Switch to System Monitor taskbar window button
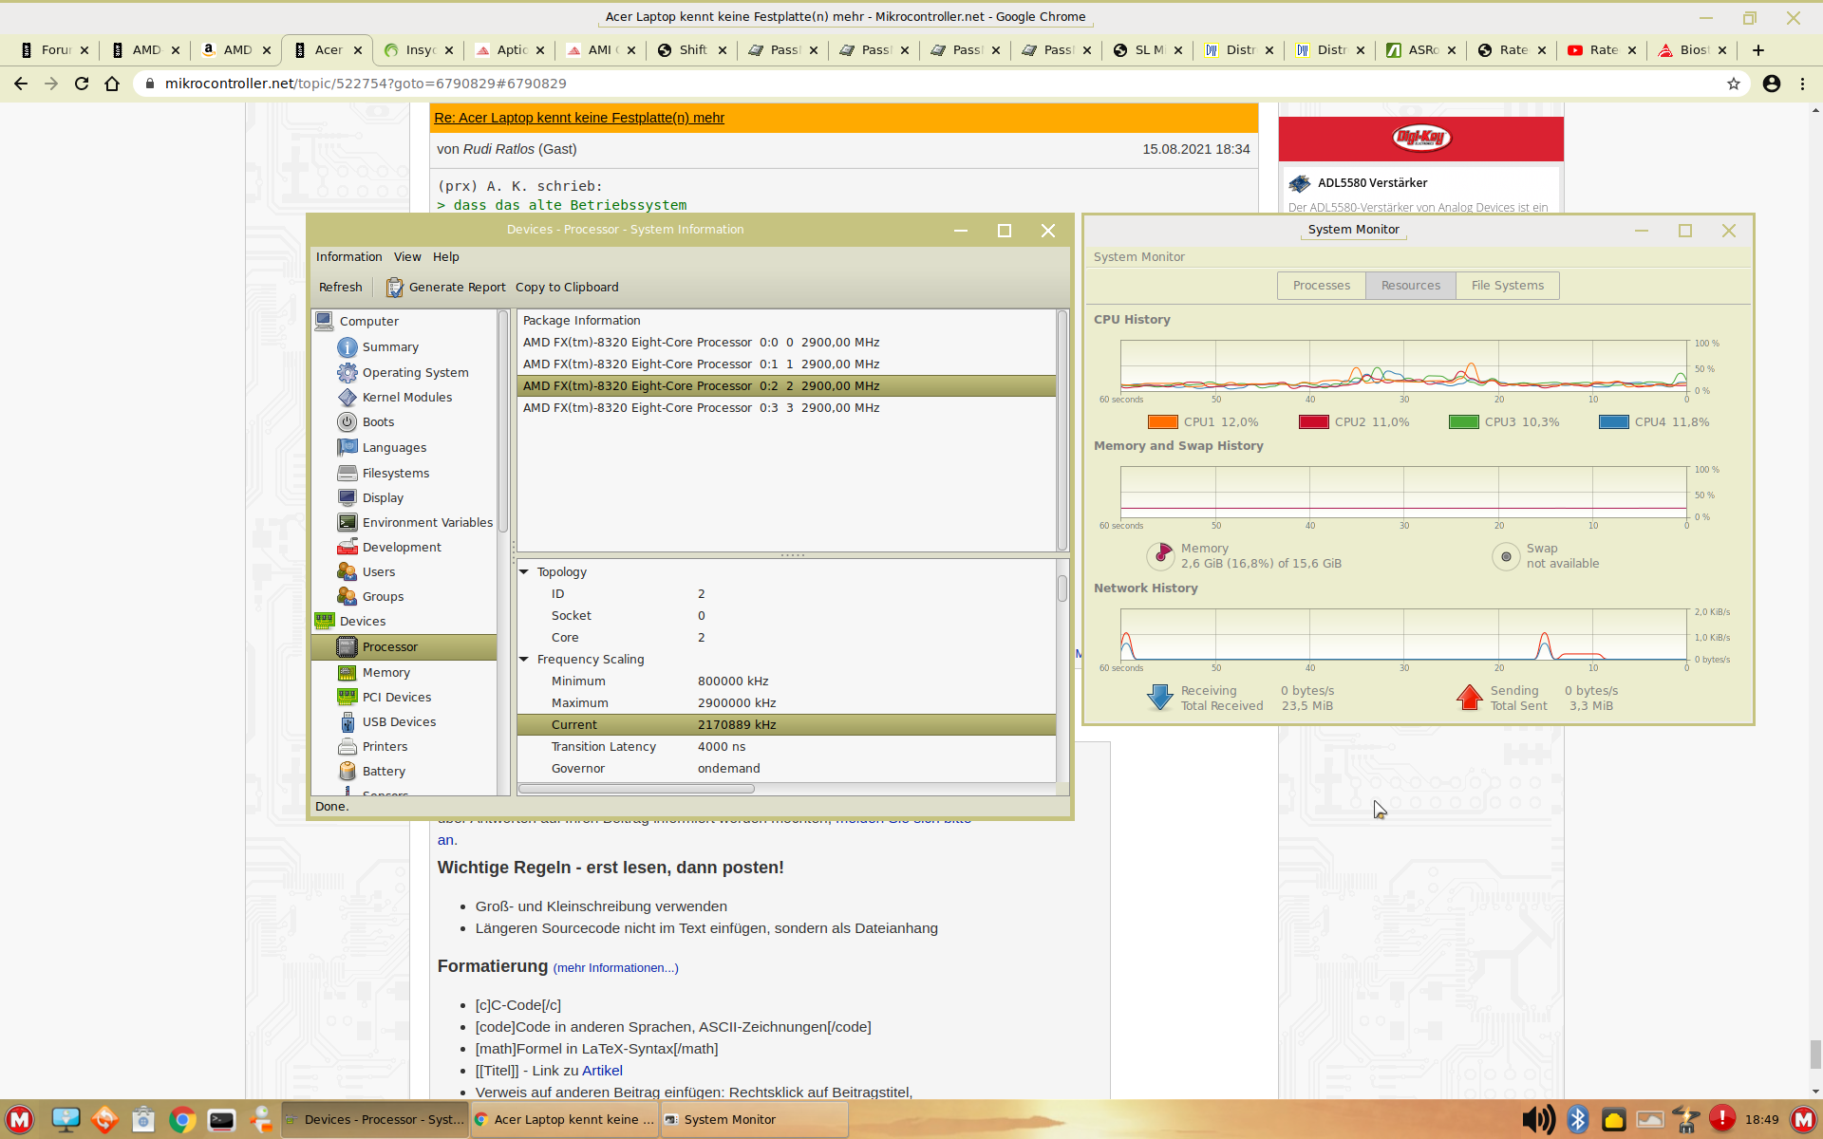The width and height of the screenshot is (1823, 1139). point(754,1120)
